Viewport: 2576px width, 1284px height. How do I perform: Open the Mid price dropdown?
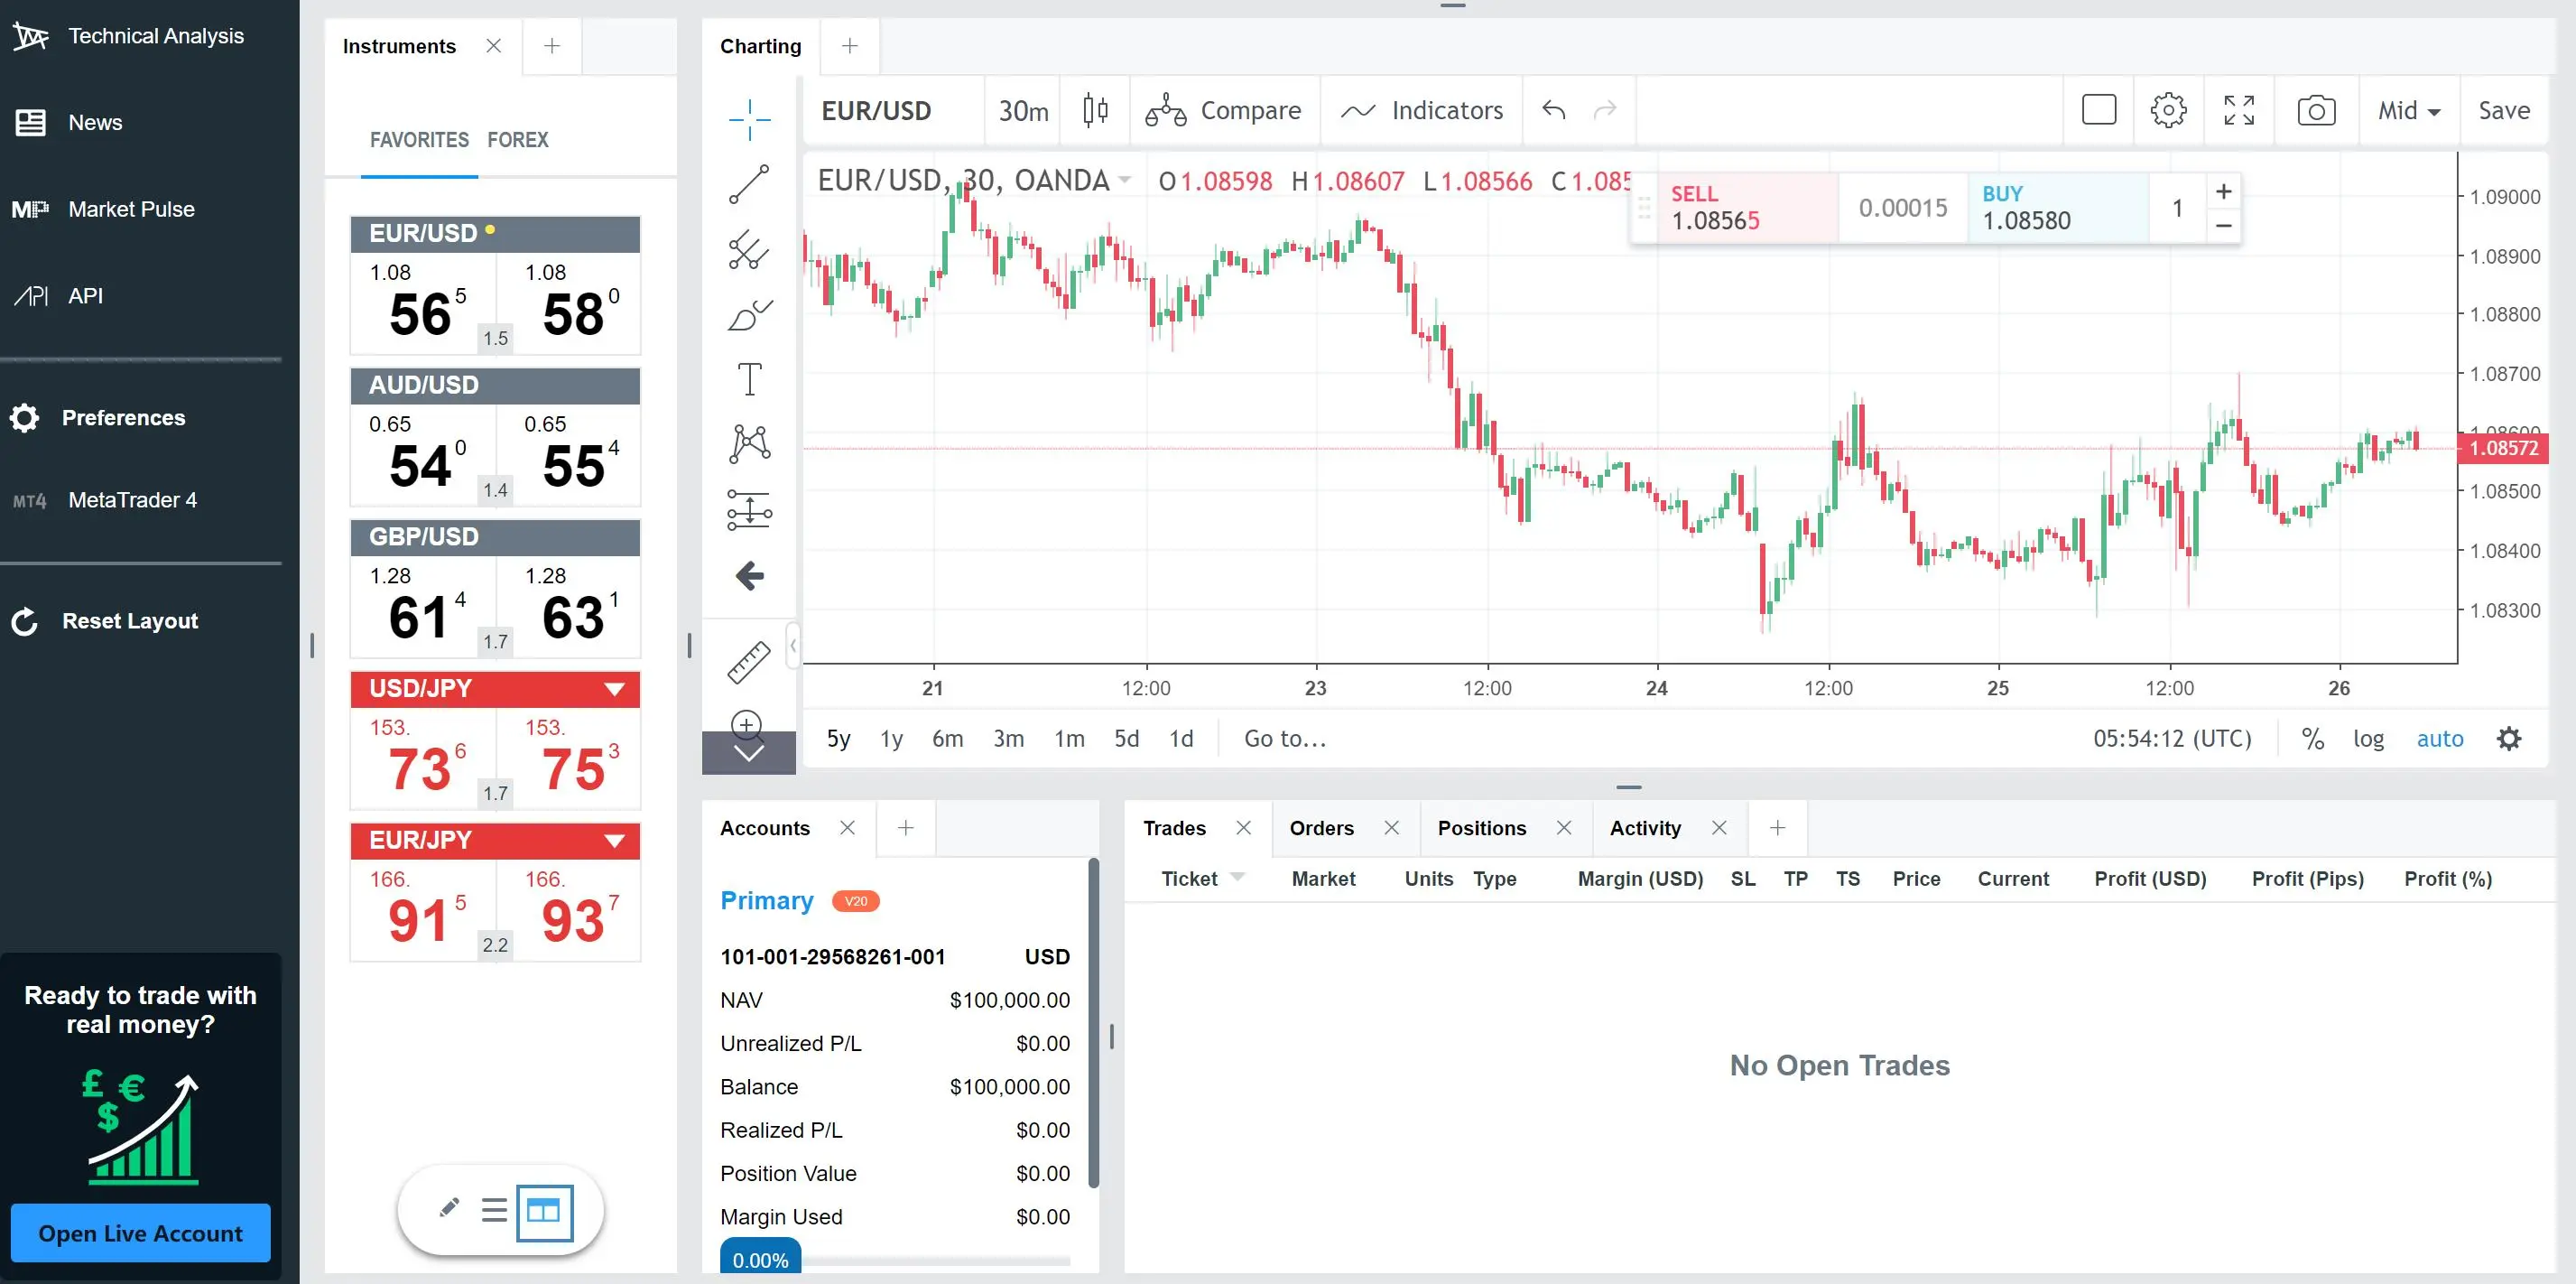[x=2409, y=110]
